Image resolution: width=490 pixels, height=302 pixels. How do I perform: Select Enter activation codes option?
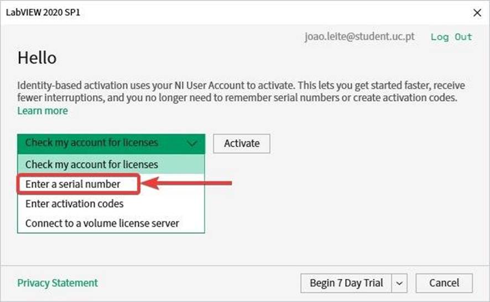pyautogui.click(x=111, y=204)
